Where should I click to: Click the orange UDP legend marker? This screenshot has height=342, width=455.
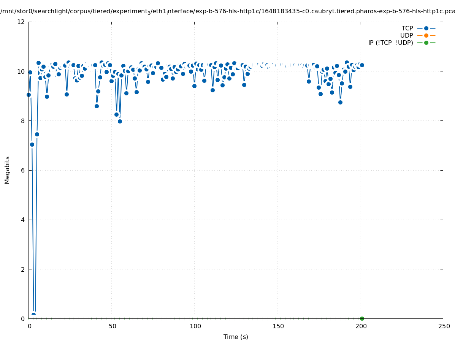pos(426,35)
